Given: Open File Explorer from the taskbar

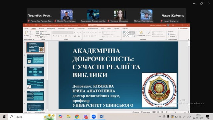Looking at the screenshot, I should [69, 117].
